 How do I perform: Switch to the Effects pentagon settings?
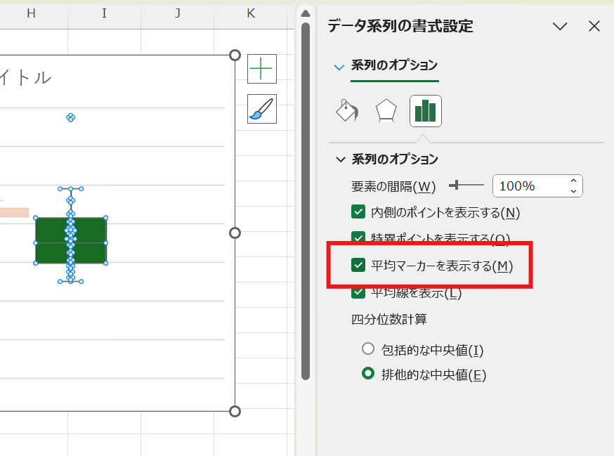386,110
